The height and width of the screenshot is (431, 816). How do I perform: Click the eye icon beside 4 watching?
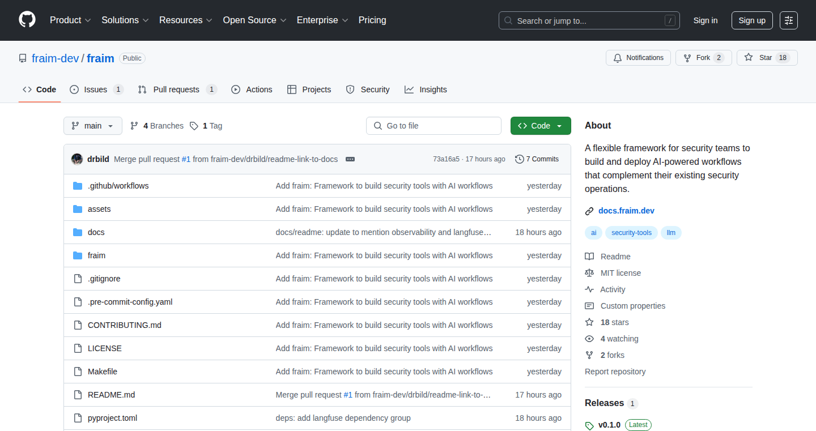[x=589, y=339]
